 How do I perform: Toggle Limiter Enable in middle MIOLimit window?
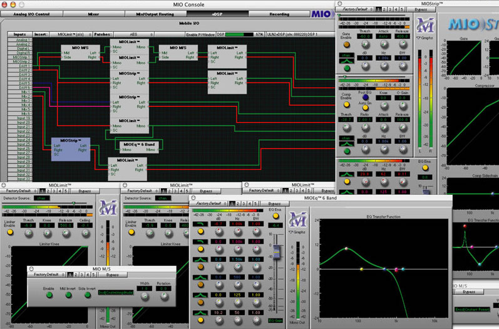point(131,232)
